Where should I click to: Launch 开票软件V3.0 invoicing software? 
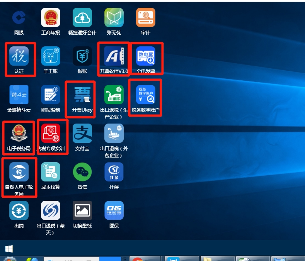click(x=114, y=56)
